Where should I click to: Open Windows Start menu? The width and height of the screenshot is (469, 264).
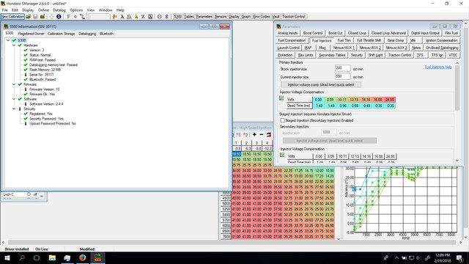point(7,257)
